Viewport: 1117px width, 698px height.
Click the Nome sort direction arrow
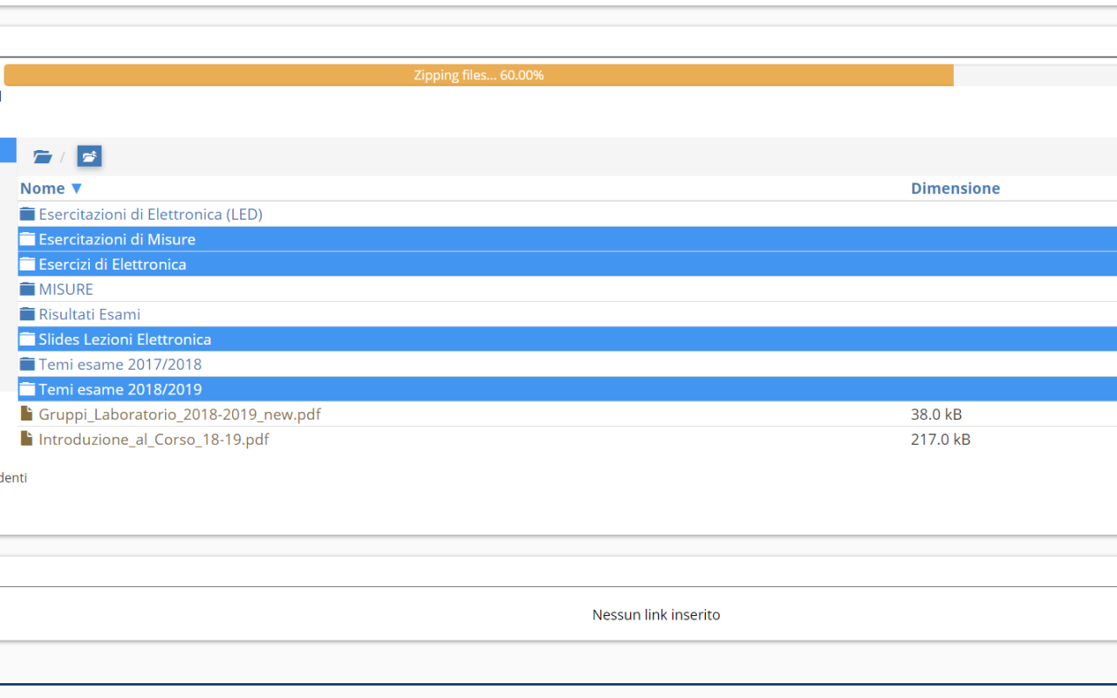pyautogui.click(x=77, y=188)
